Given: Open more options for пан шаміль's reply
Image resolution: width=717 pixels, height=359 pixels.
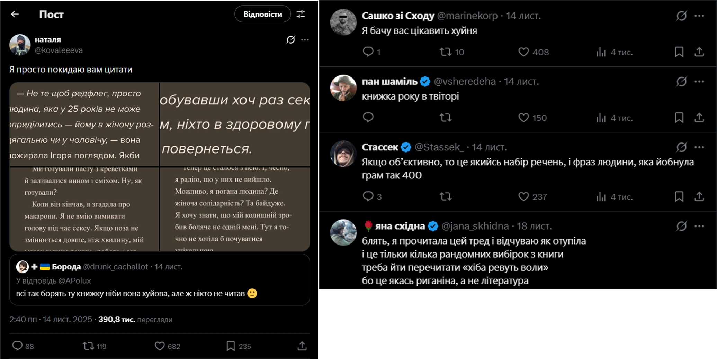Looking at the screenshot, I should point(699,82).
